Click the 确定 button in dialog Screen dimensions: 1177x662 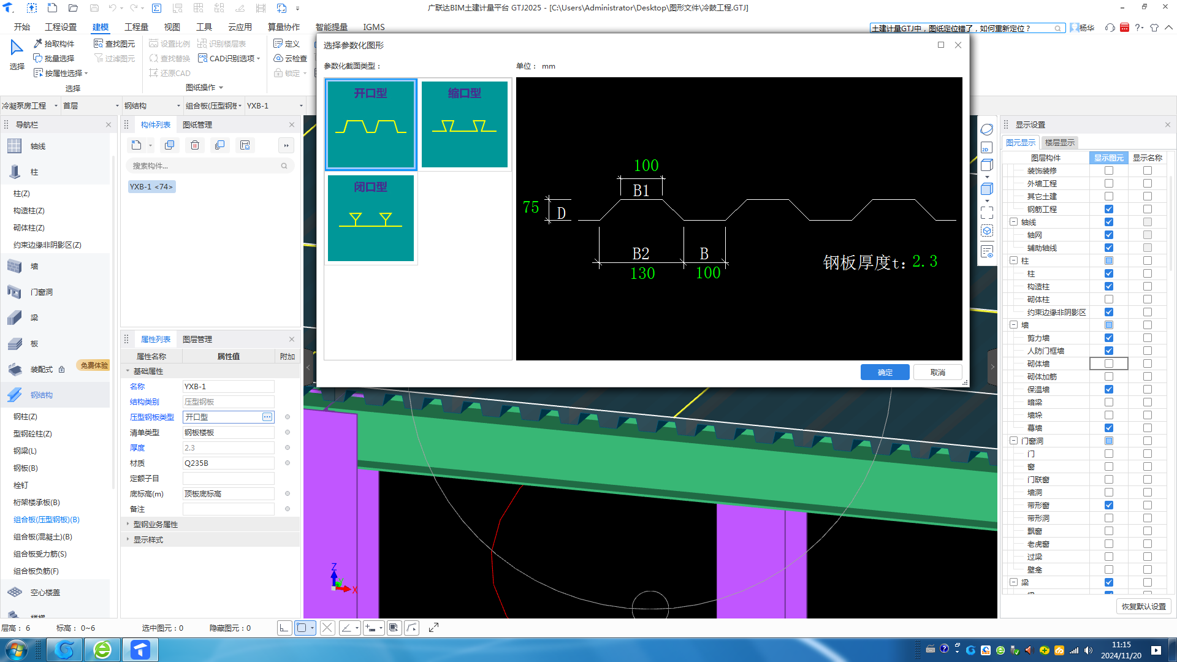tap(885, 372)
